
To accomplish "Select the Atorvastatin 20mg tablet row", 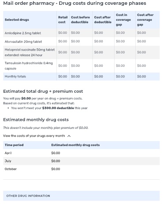I will [81, 41].
